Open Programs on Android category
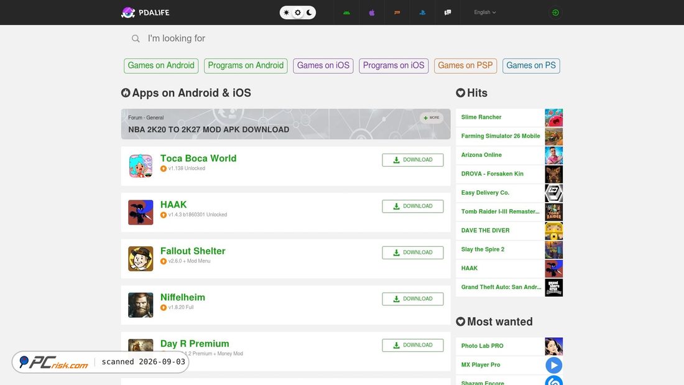Screen dimensions: 684x385 pyautogui.click(x=246, y=65)
